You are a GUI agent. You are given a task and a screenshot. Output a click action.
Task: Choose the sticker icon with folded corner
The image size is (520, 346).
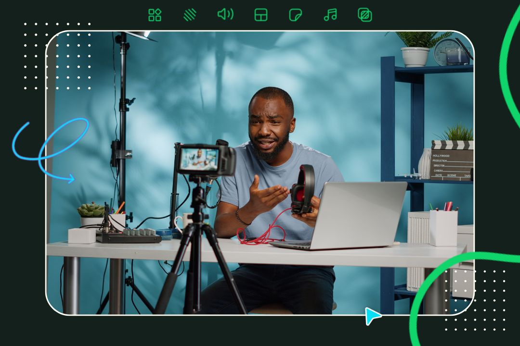(295, 15)
